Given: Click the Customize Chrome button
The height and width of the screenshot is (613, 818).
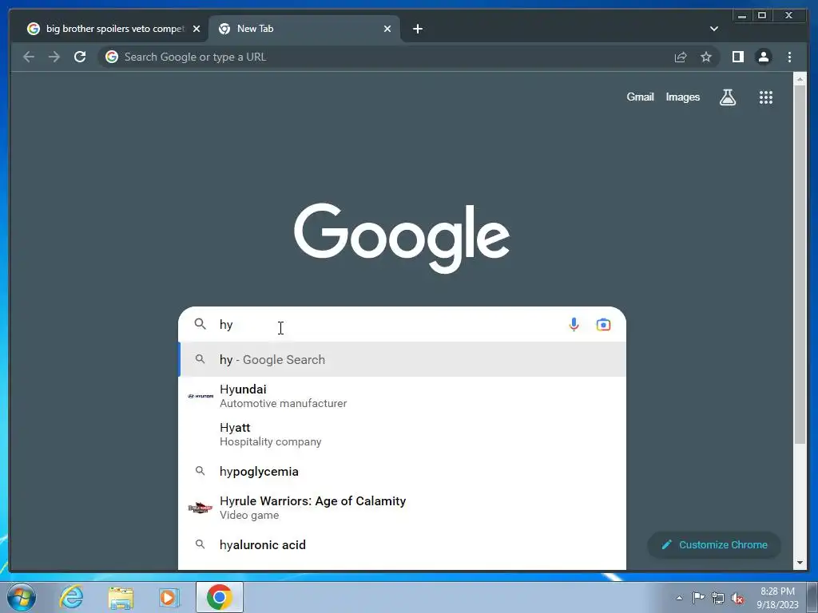Looking at the screenshot, I should pyautogui.click(x=714, y=544).
